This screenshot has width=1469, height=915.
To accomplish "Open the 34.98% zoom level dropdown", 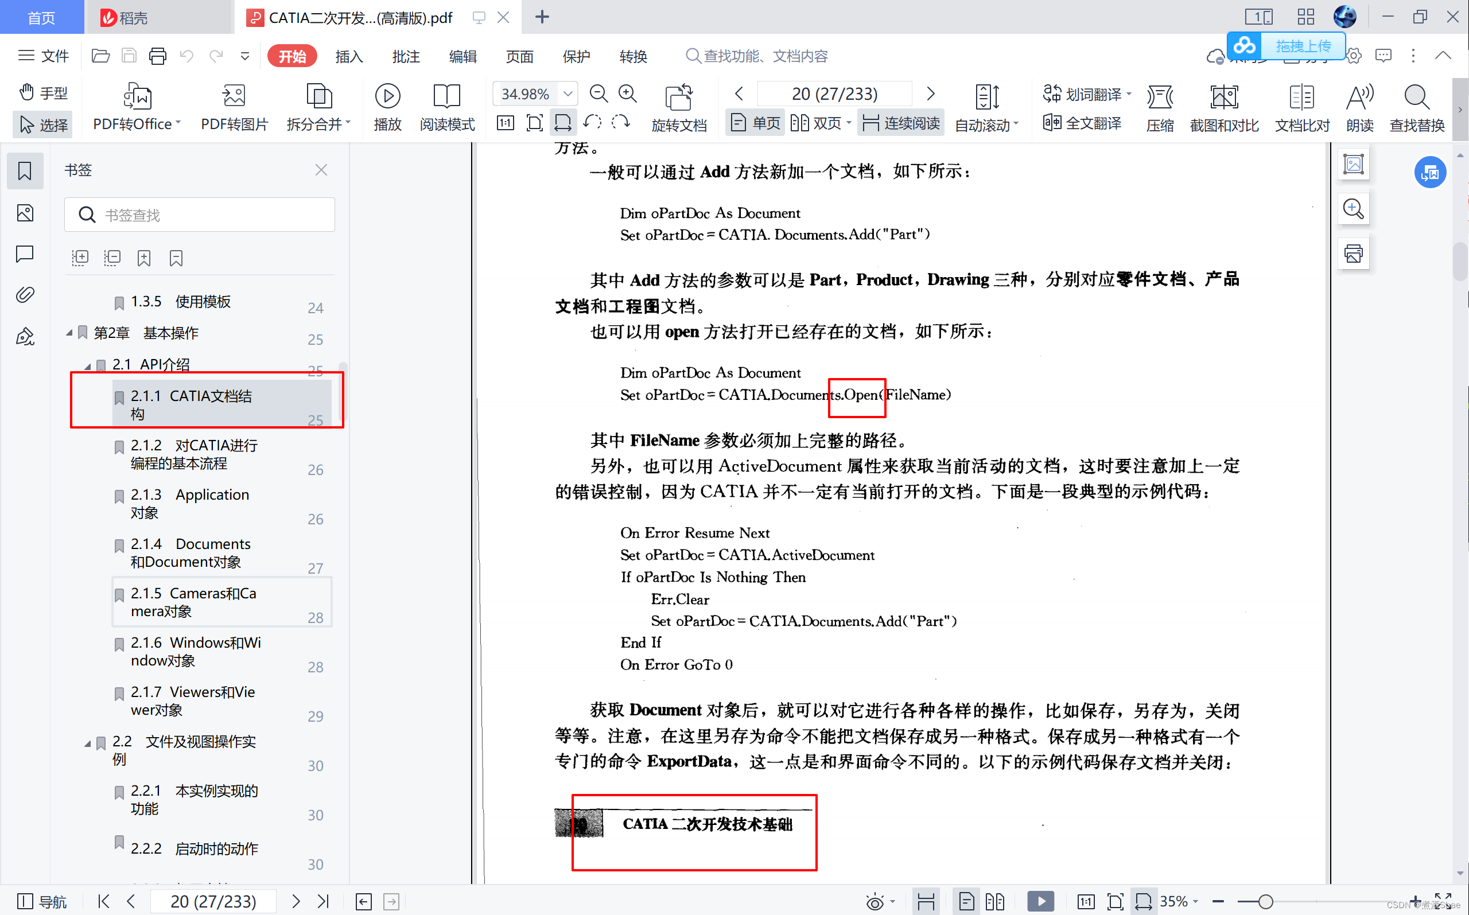I will click(x=567, y=94).
